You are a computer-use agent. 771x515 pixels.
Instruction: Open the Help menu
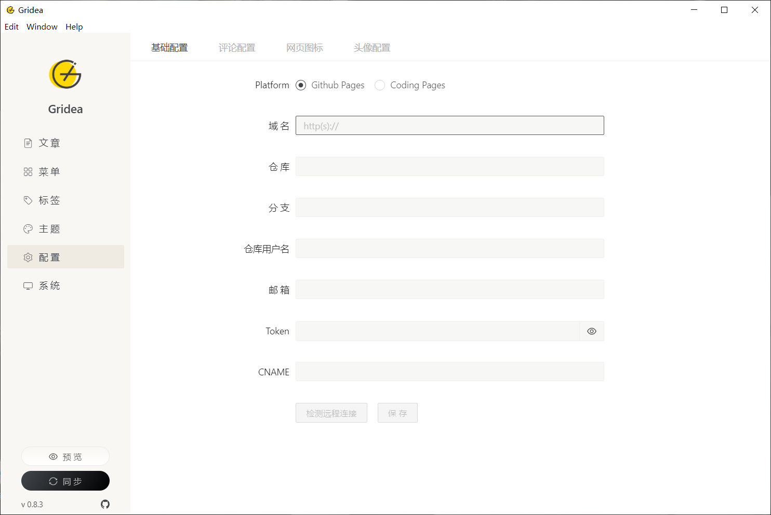click(x=74, y=26)
